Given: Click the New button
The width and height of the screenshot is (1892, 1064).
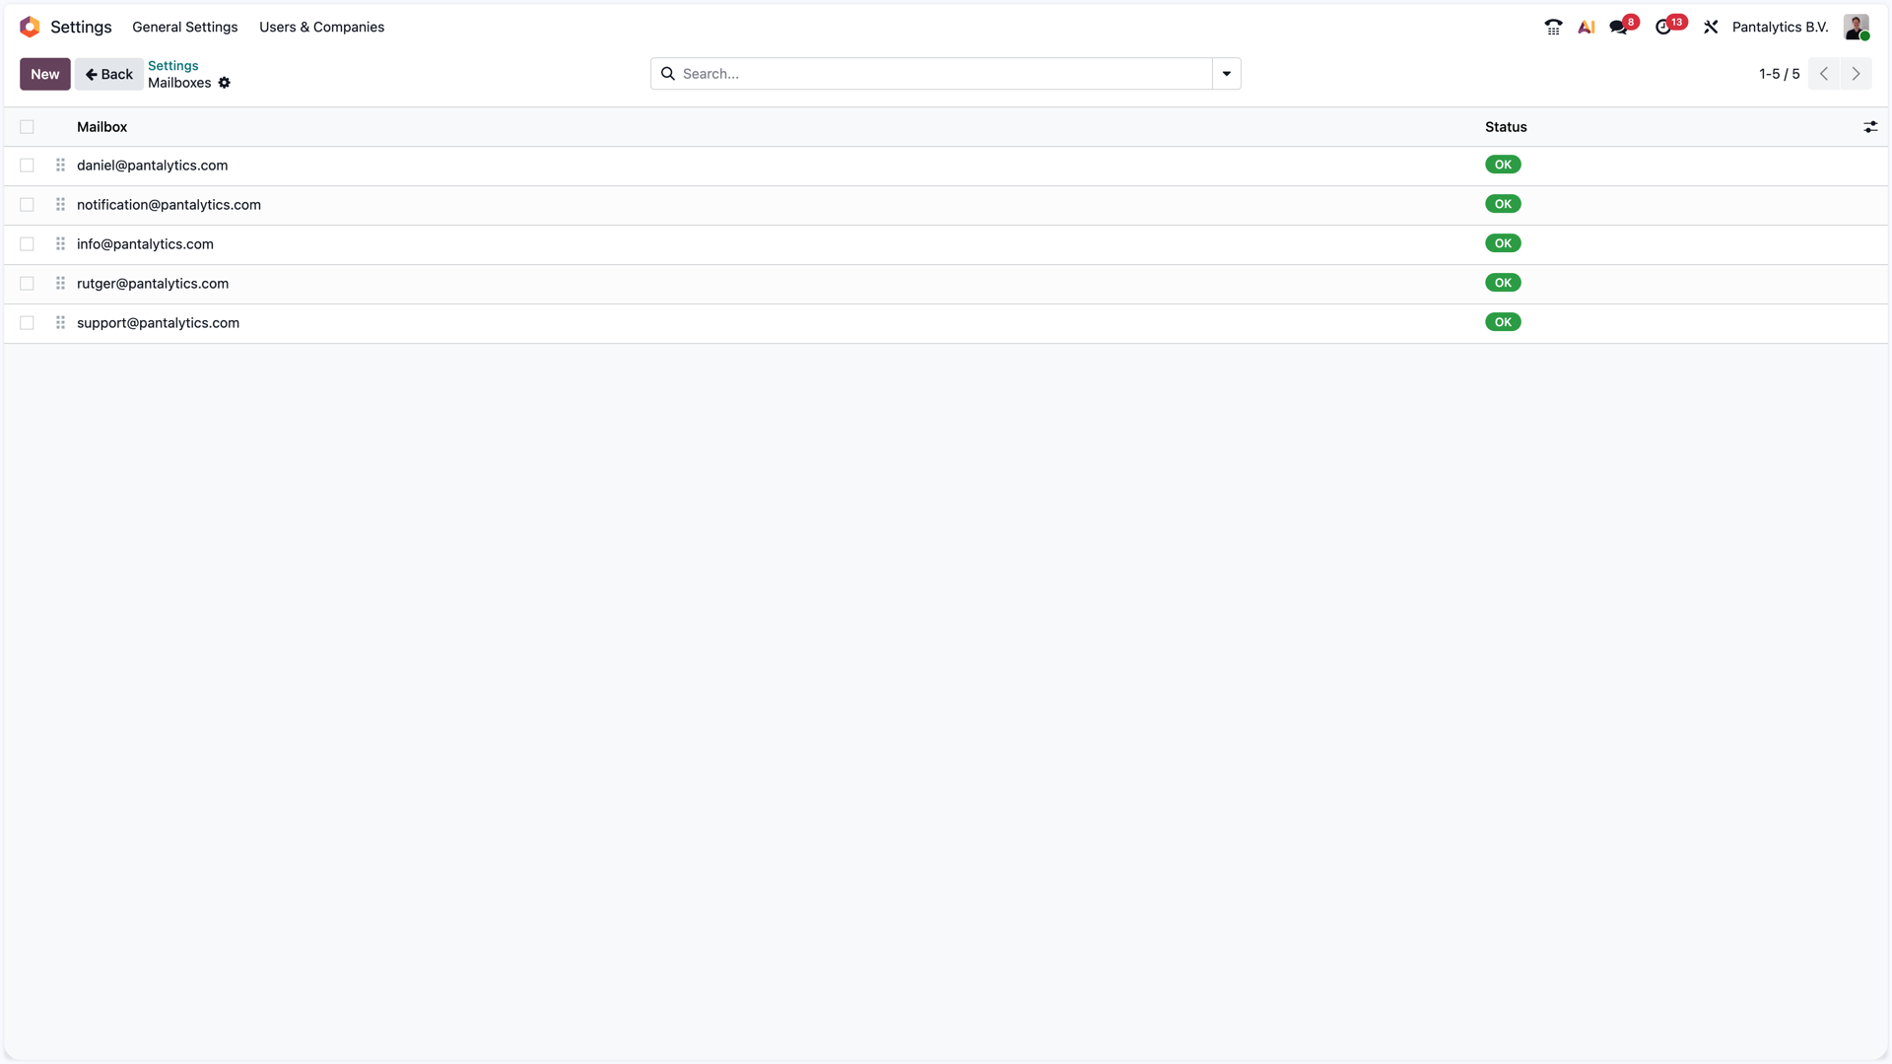Looking at the screenshot, I should (44, 73).
